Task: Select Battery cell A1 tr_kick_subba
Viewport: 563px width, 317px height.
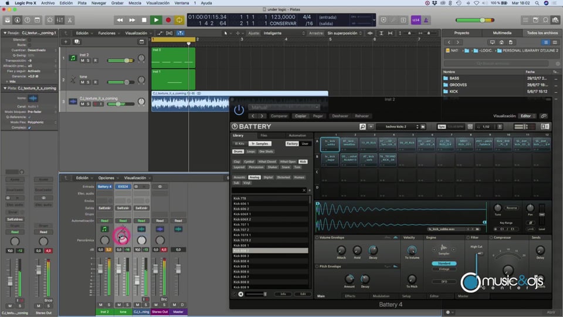Action: point(330,144)
